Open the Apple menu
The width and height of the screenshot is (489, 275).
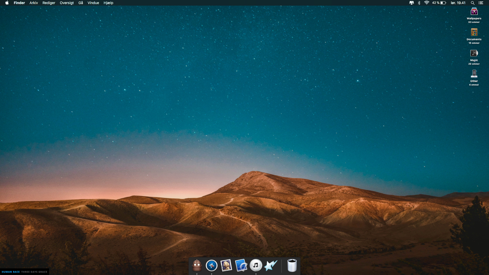[x=7, y=3]
